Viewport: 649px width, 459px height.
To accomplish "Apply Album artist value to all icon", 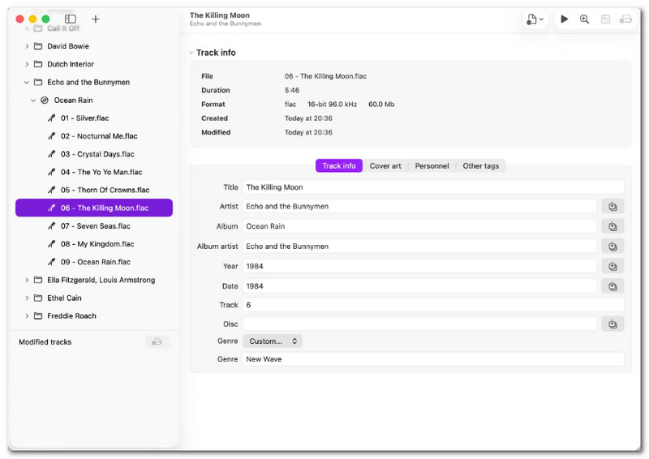I will point(612,247).
